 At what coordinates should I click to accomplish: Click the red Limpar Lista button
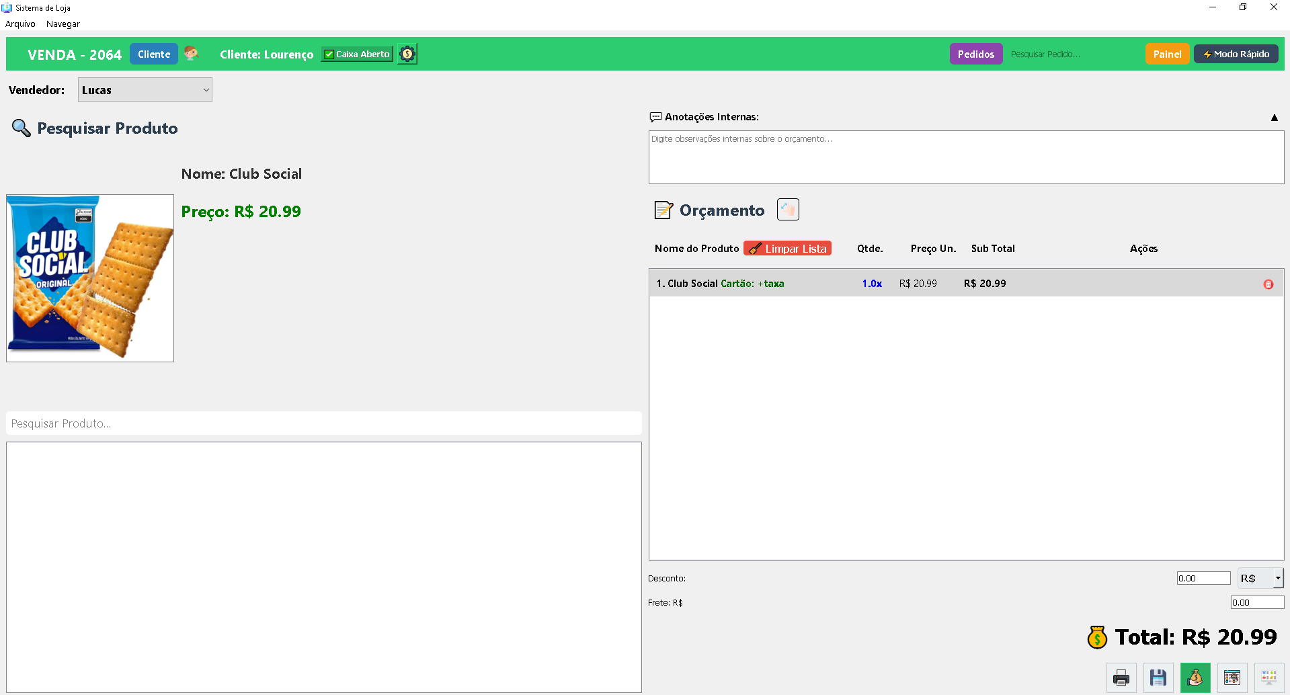point(787,249)
